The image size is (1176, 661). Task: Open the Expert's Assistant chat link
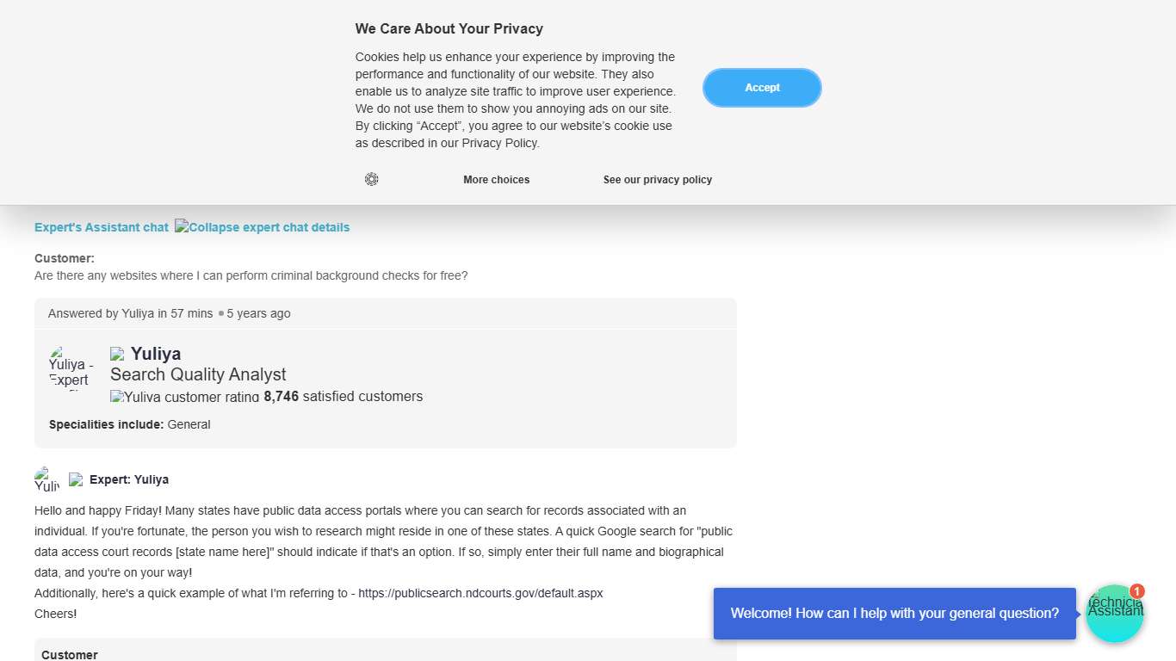[102, 227]
